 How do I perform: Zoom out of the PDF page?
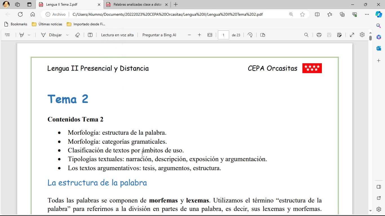coord(189,35)
